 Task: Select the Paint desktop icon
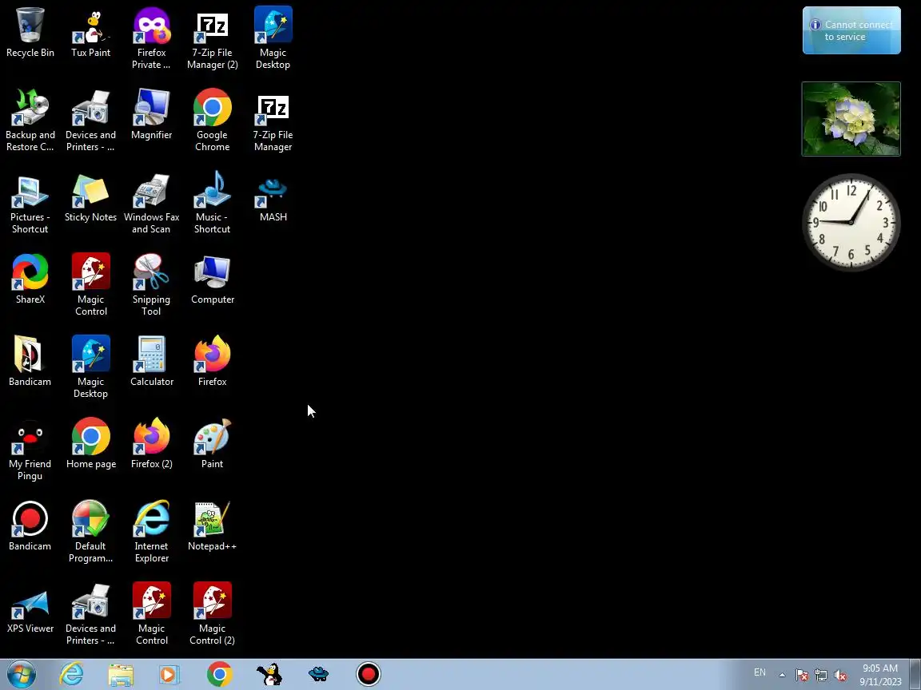pos(212,443)
